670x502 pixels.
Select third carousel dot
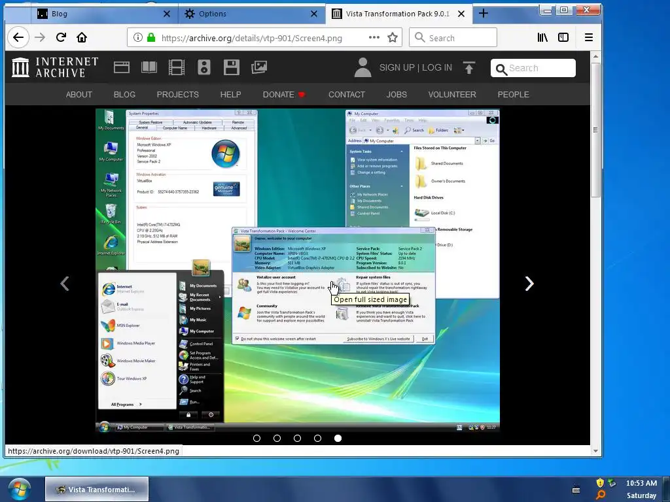coord(298,438)
